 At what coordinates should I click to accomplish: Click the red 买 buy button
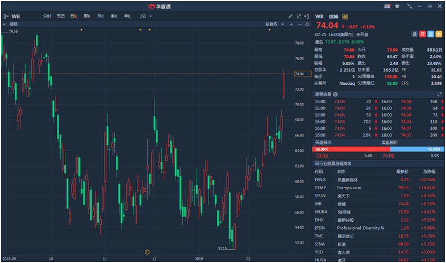coord(423,34)
